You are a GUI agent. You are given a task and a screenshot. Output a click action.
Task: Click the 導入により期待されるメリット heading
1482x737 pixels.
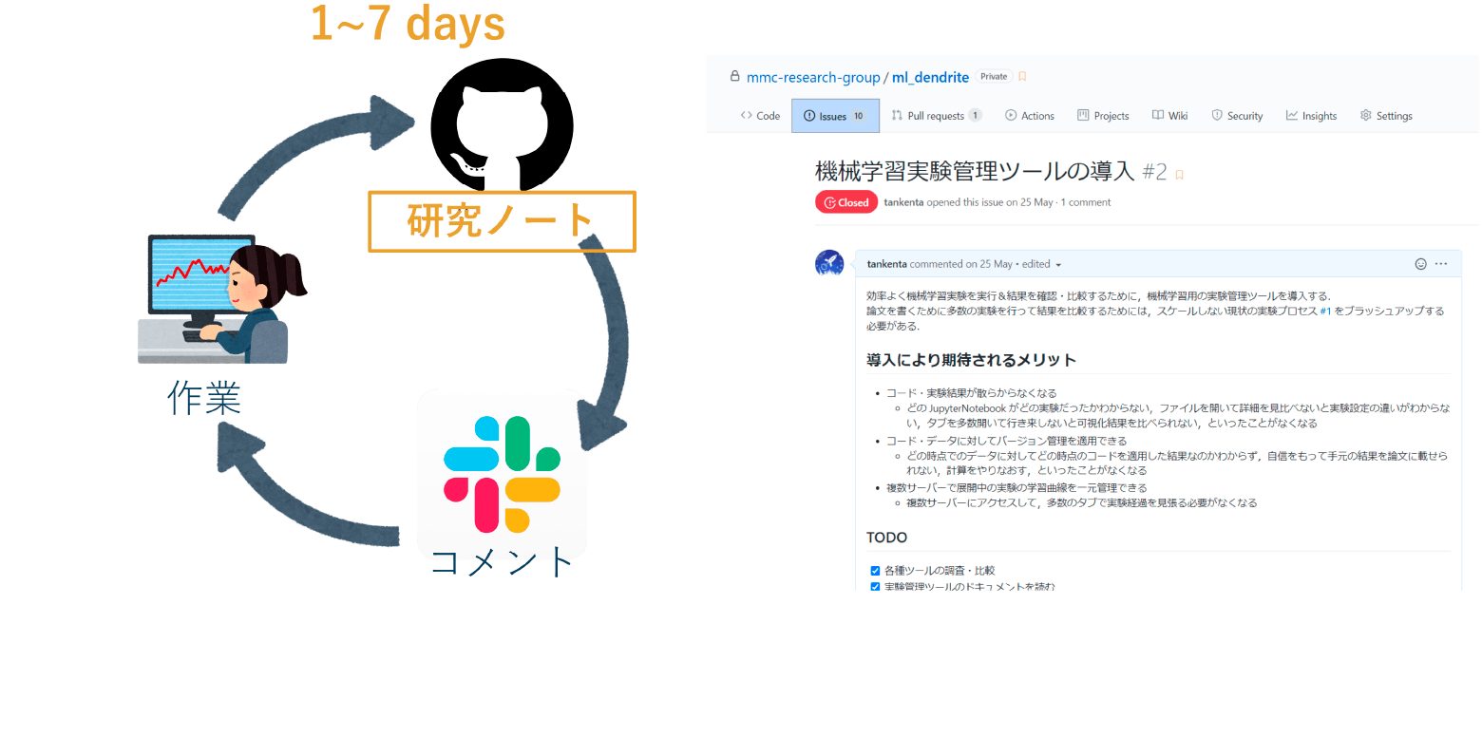pyautogui.click(x=972, y=360)
